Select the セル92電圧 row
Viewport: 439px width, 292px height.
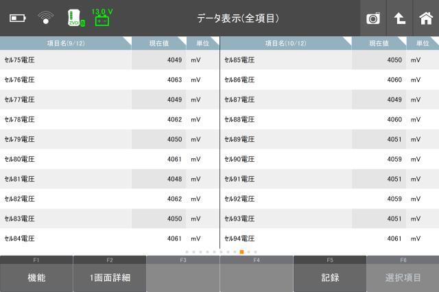click(329, 199)
